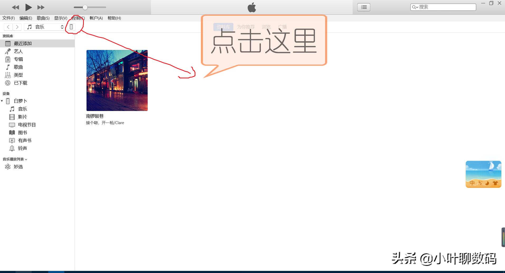Open the 歌曲(S) menu
This screenshot has width=505, height=273.
[43, 18]
